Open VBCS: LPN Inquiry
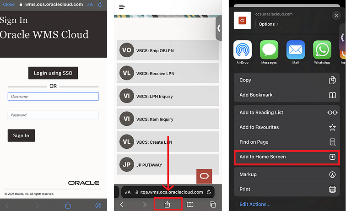 (168, 96)
